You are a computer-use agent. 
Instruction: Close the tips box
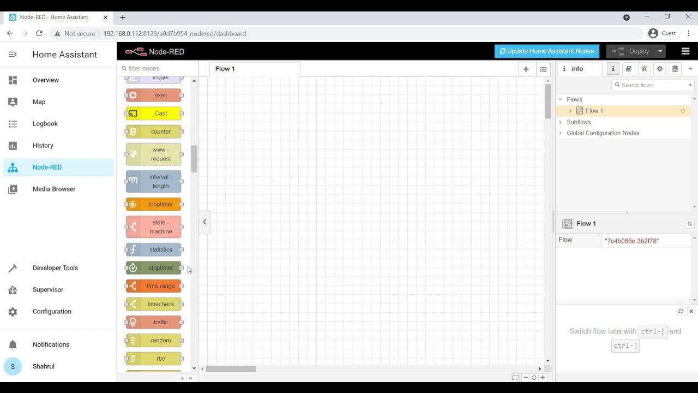coord(691,311)
